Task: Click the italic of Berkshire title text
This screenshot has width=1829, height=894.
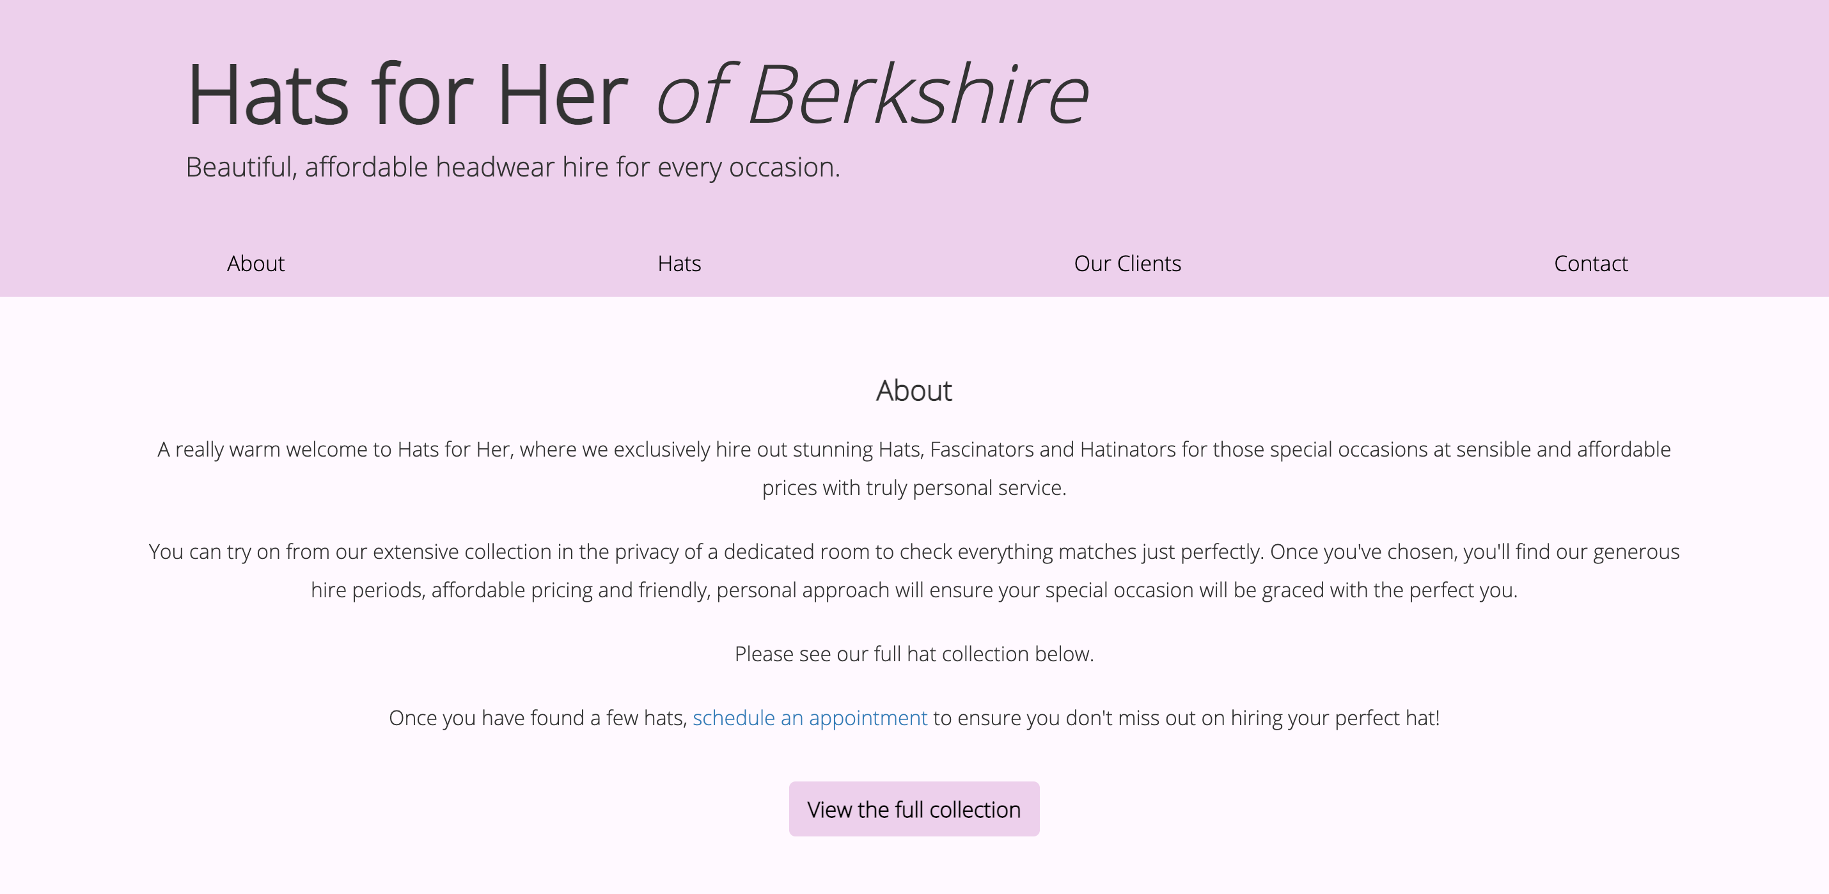Action: tap(872, 95)
